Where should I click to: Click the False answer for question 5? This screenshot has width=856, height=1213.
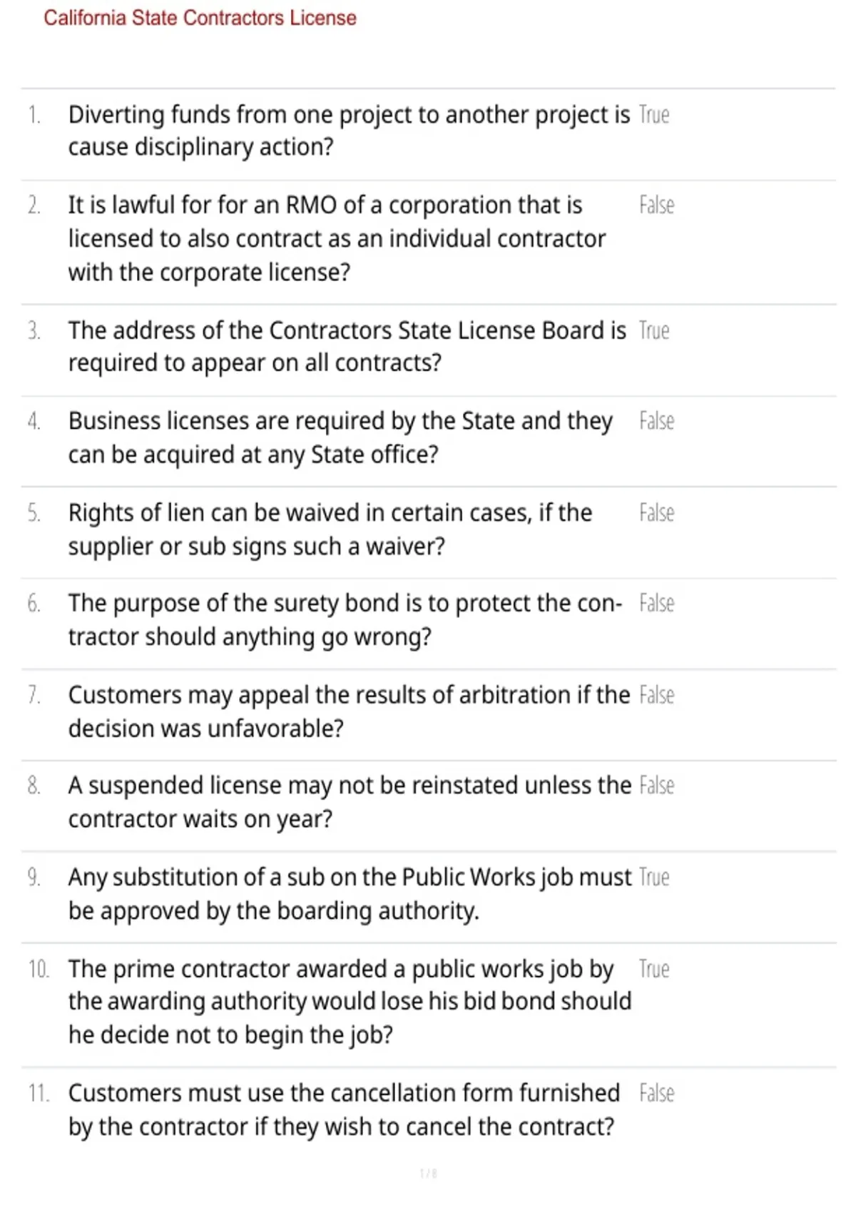656,513
